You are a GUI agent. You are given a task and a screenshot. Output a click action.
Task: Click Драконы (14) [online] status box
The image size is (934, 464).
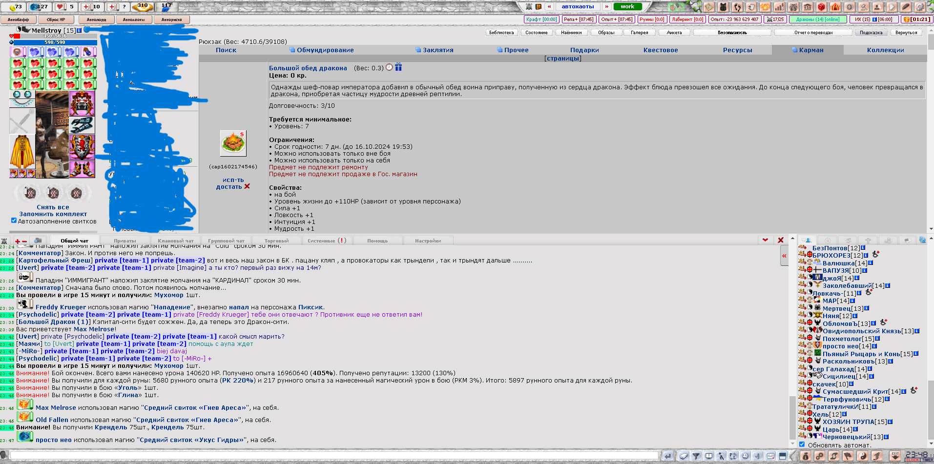click(817, 20)
